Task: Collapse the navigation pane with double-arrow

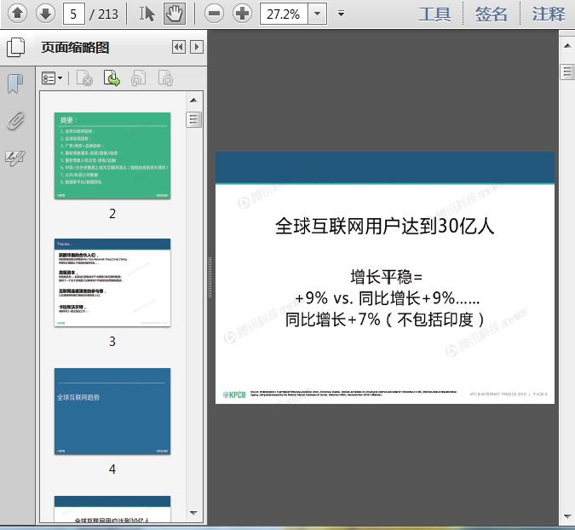Action: click(179, 47)
